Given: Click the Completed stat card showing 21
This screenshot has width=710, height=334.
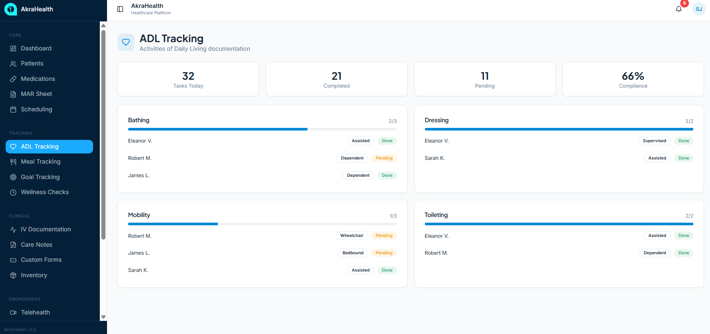Looking at the screenshot, I should click(x=337, y=79).
